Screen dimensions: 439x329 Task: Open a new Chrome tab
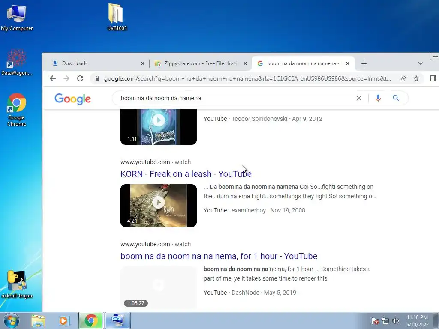coord(364,63)
